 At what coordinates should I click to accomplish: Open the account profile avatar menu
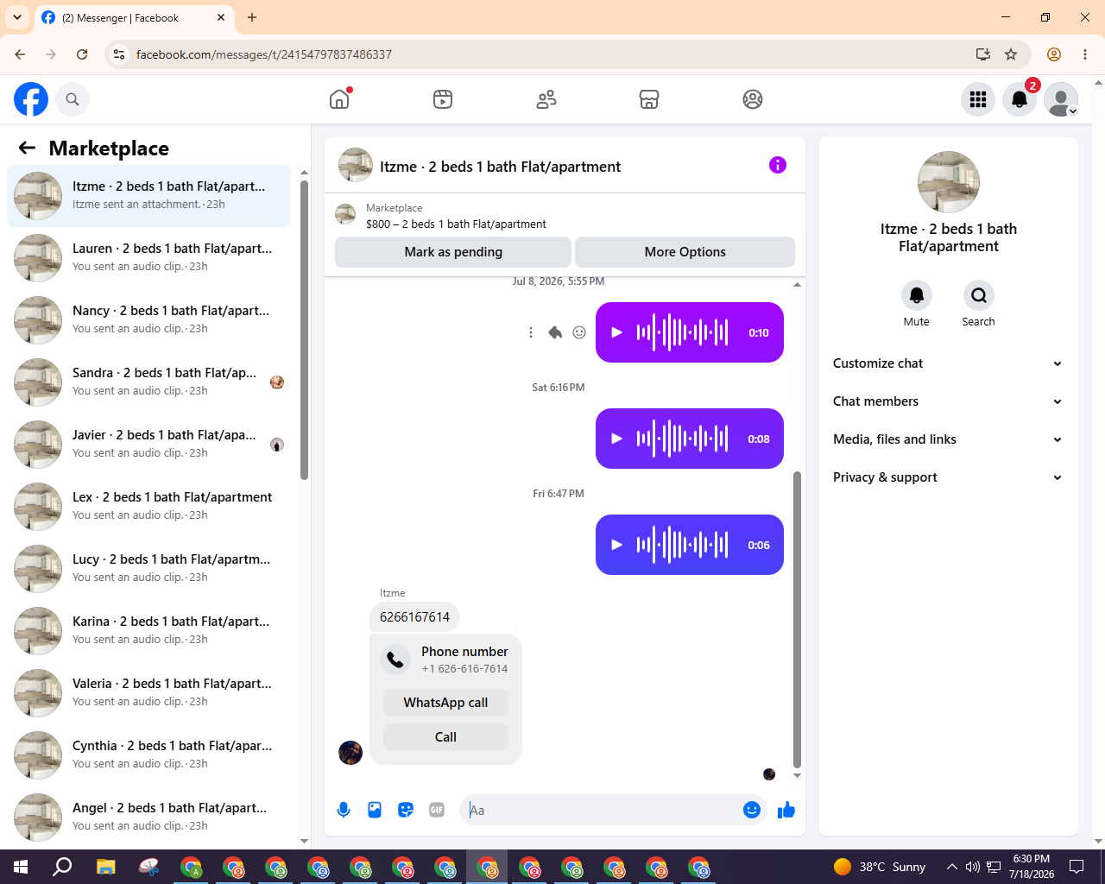(1061, 99)
